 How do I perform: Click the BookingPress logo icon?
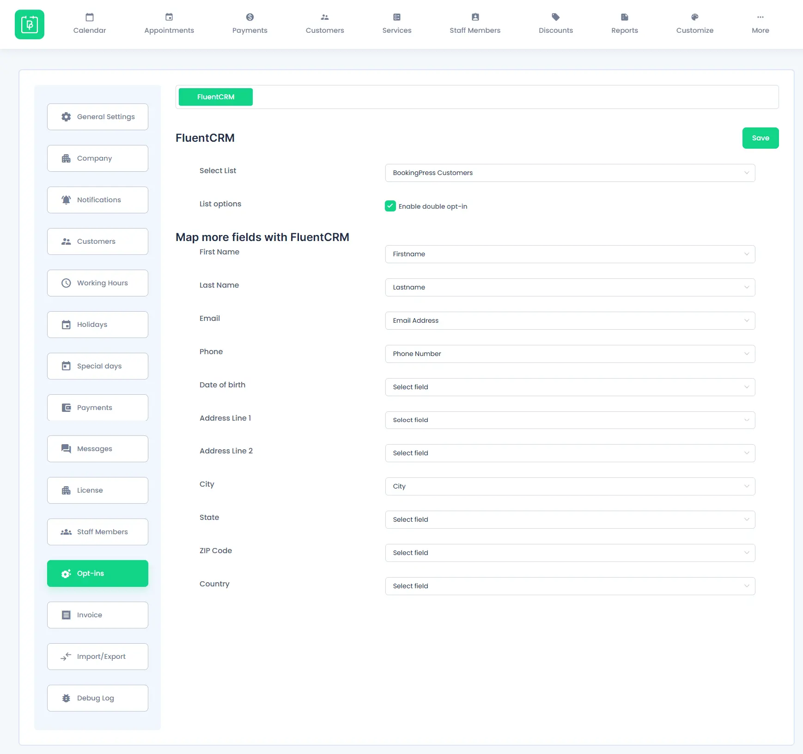click(30, 24)
